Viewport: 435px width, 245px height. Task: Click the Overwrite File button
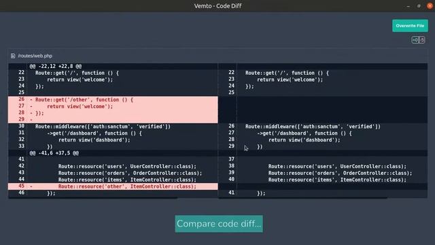[410, 26]
